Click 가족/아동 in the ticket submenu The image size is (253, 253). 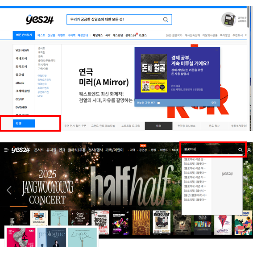point(43,69)
